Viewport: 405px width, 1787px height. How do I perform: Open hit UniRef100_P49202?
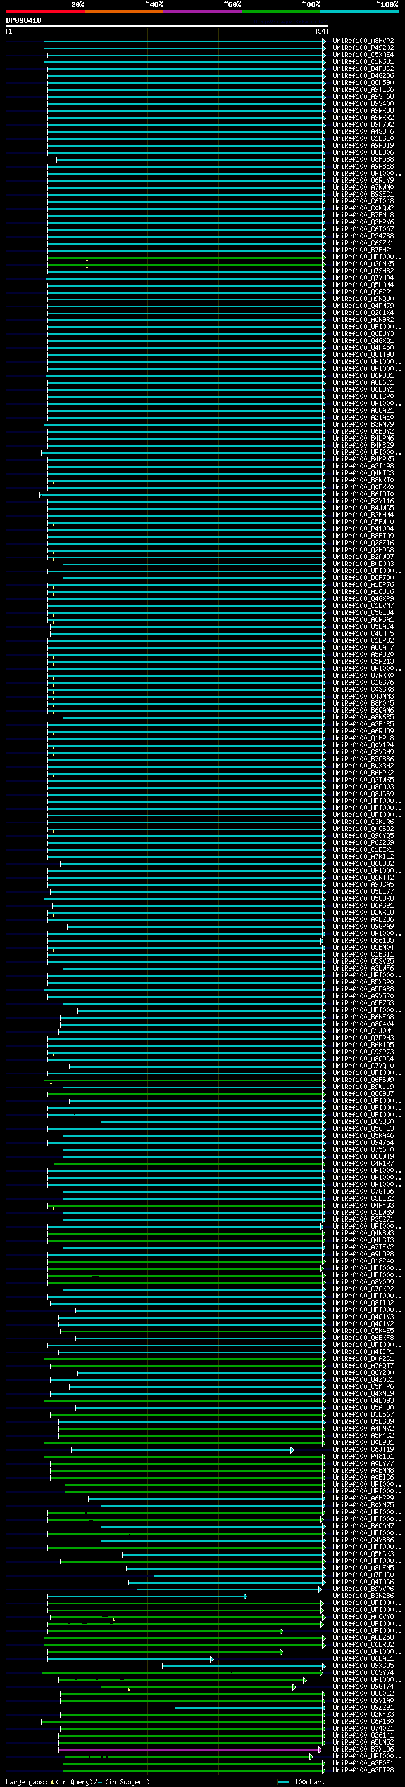pos(363,48)
